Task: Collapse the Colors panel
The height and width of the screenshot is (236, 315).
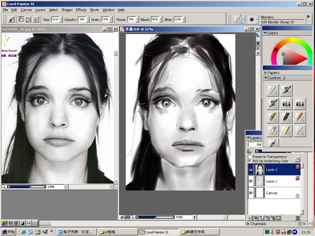Action: [x=265, y=33]
